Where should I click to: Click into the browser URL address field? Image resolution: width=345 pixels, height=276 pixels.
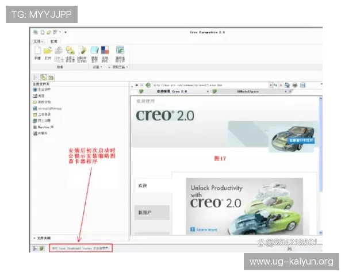[x=210, y=85]
